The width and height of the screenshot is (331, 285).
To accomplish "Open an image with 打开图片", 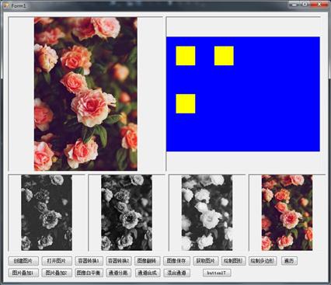I will tap(57, 261).
